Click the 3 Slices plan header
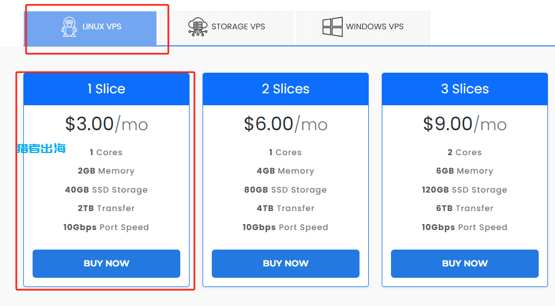 coord(465,89)
